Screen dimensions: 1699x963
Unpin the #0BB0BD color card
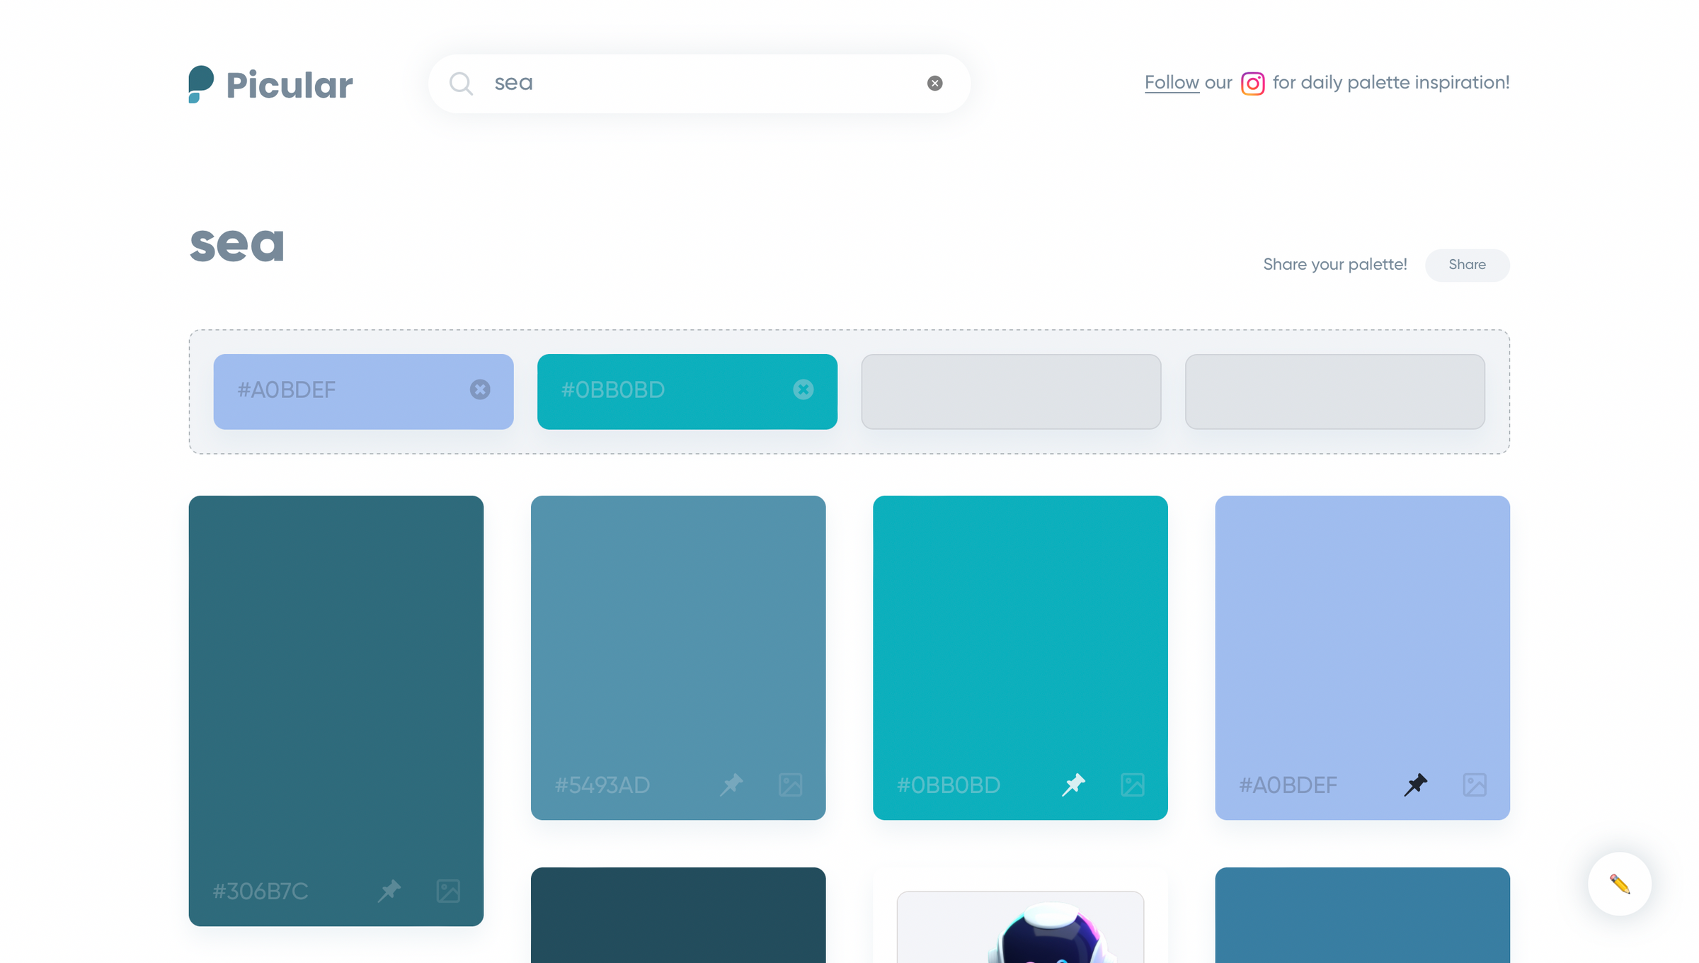click(1073, 785)
